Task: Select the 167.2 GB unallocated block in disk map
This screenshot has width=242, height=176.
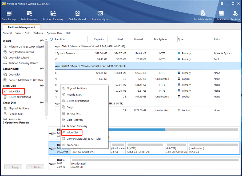Action: [x=214, y=148]
